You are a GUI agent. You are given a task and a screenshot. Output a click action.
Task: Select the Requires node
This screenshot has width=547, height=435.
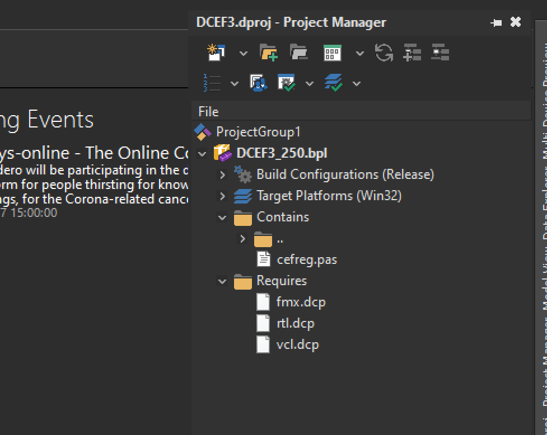[282, 281]
